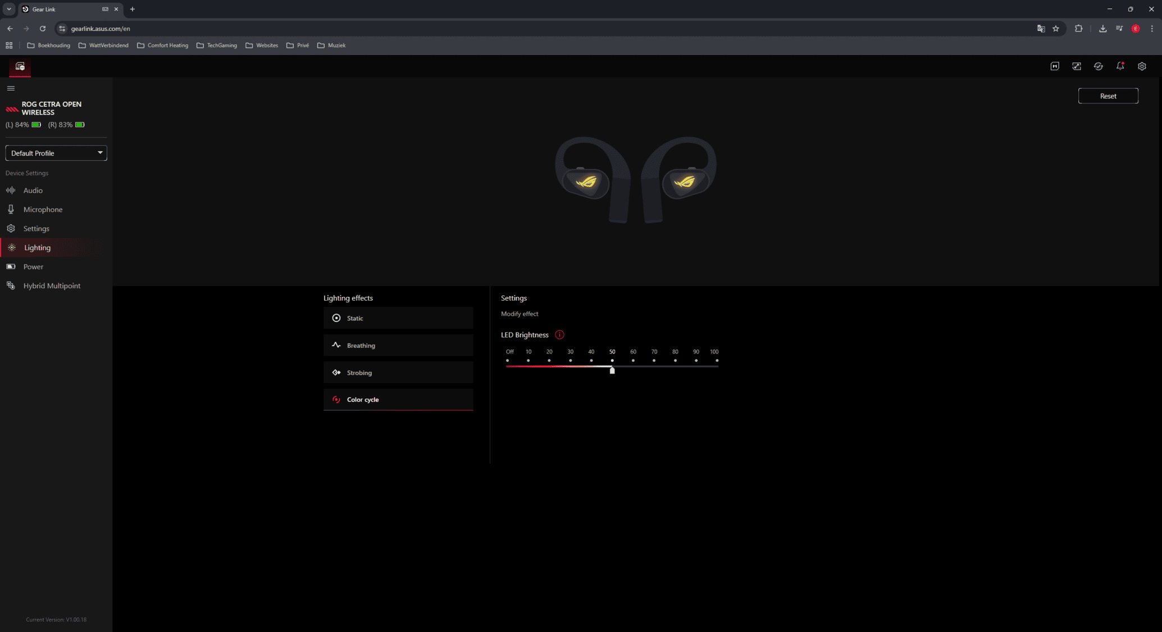Open the notifications bell

pyautogui.click(x=1120, y=66)
